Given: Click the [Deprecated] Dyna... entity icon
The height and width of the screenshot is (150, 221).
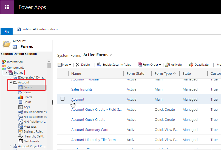Looking at the screenshot, I should [16, 77].
